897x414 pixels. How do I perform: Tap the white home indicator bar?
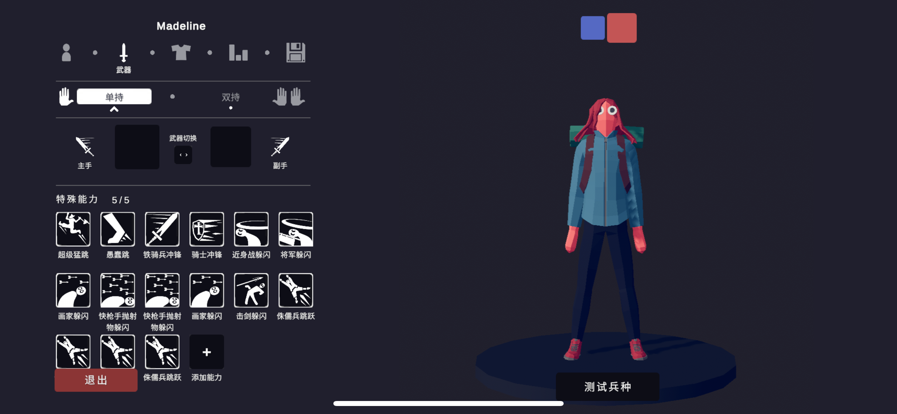click(x=448, y=403)
